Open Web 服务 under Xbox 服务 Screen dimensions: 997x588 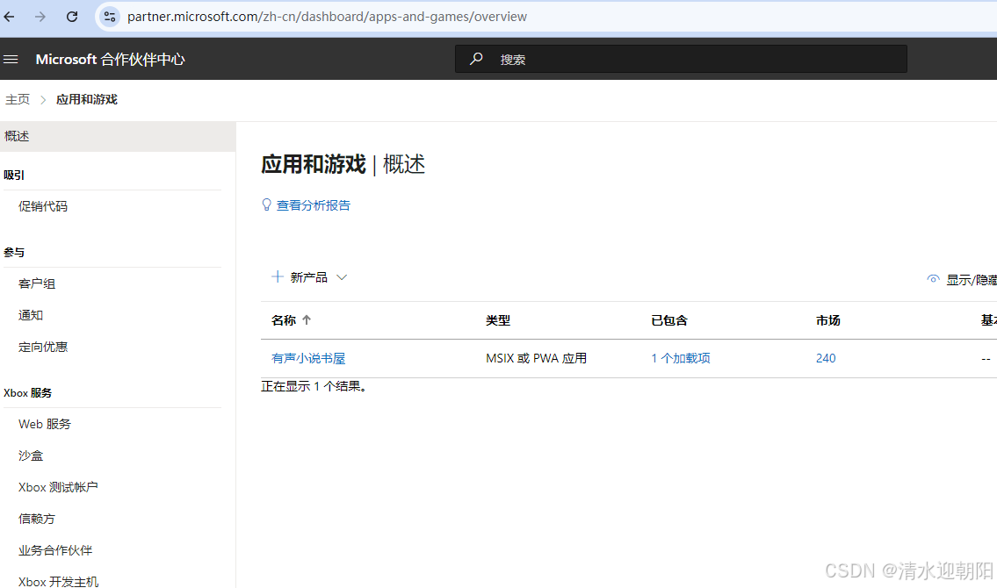[x=45, y=424]
